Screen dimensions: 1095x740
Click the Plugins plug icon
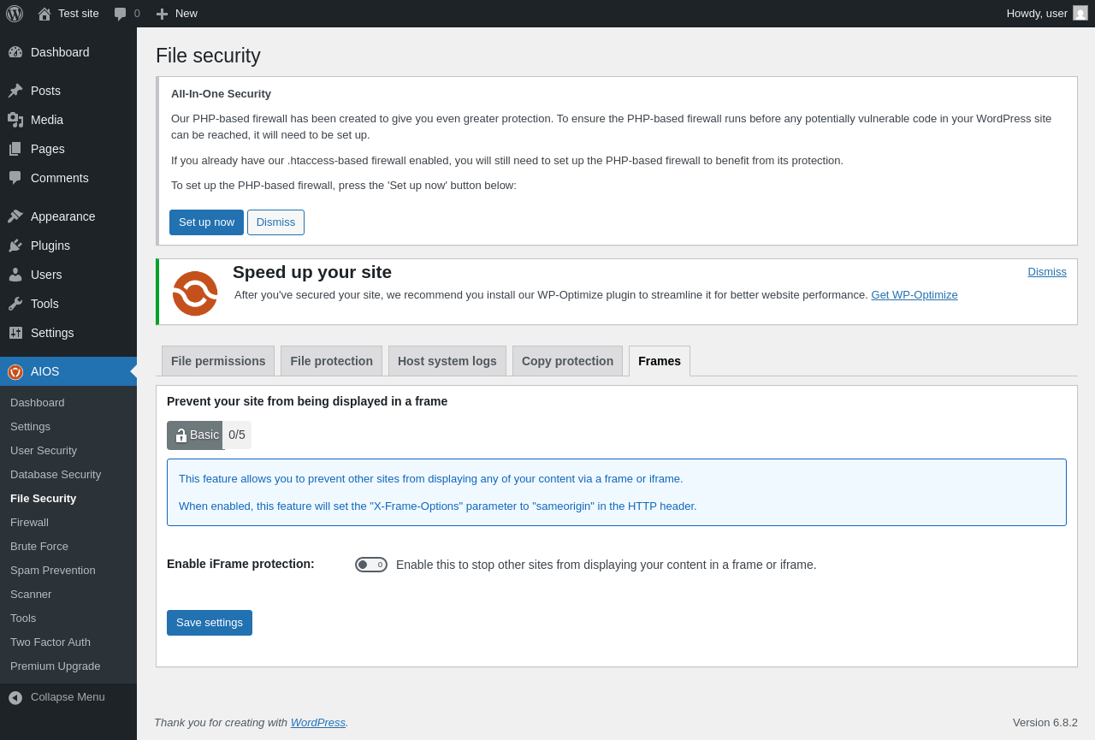point(15,246)
